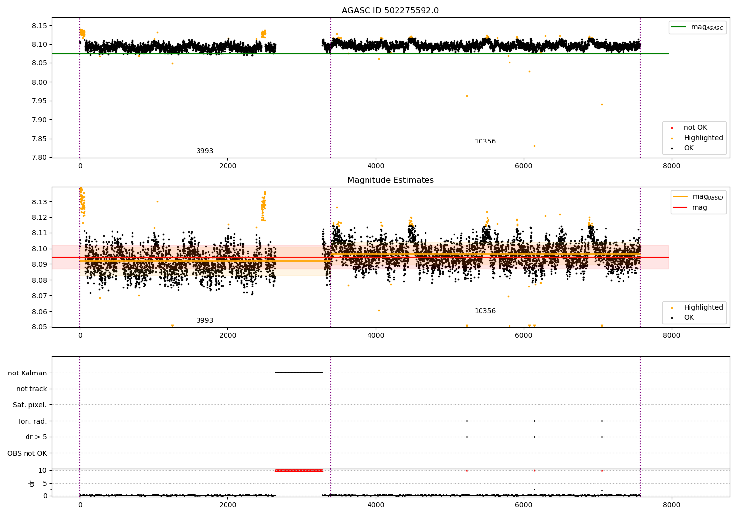Click the "7.90" y-axis tick label
737x516 pixels.
(40, 120)
